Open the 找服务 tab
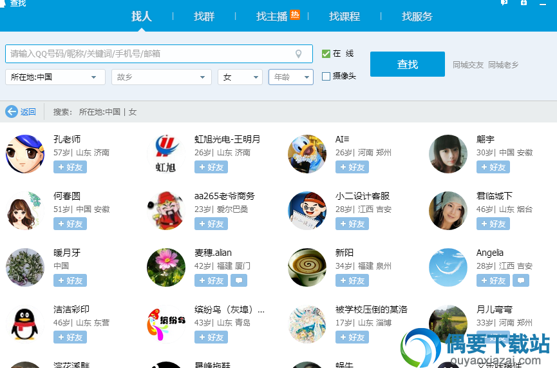The width and height of the screenshot is (557, 368). coord(417,16)
